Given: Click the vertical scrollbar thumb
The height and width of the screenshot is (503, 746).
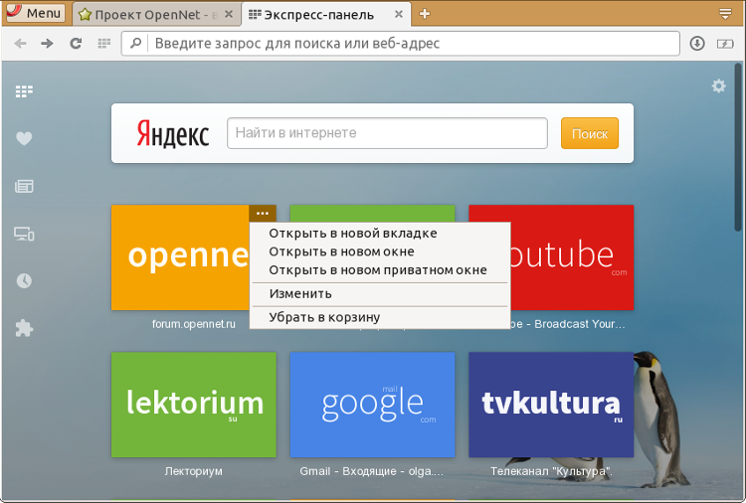Looking at the screenshot, I should (738, 147).
